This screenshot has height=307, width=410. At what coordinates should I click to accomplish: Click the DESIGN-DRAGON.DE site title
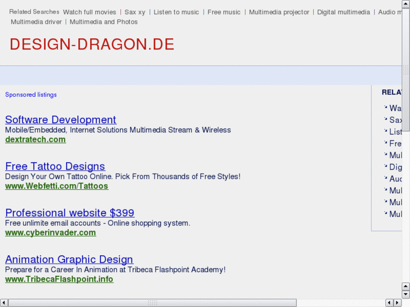[92, 44]
